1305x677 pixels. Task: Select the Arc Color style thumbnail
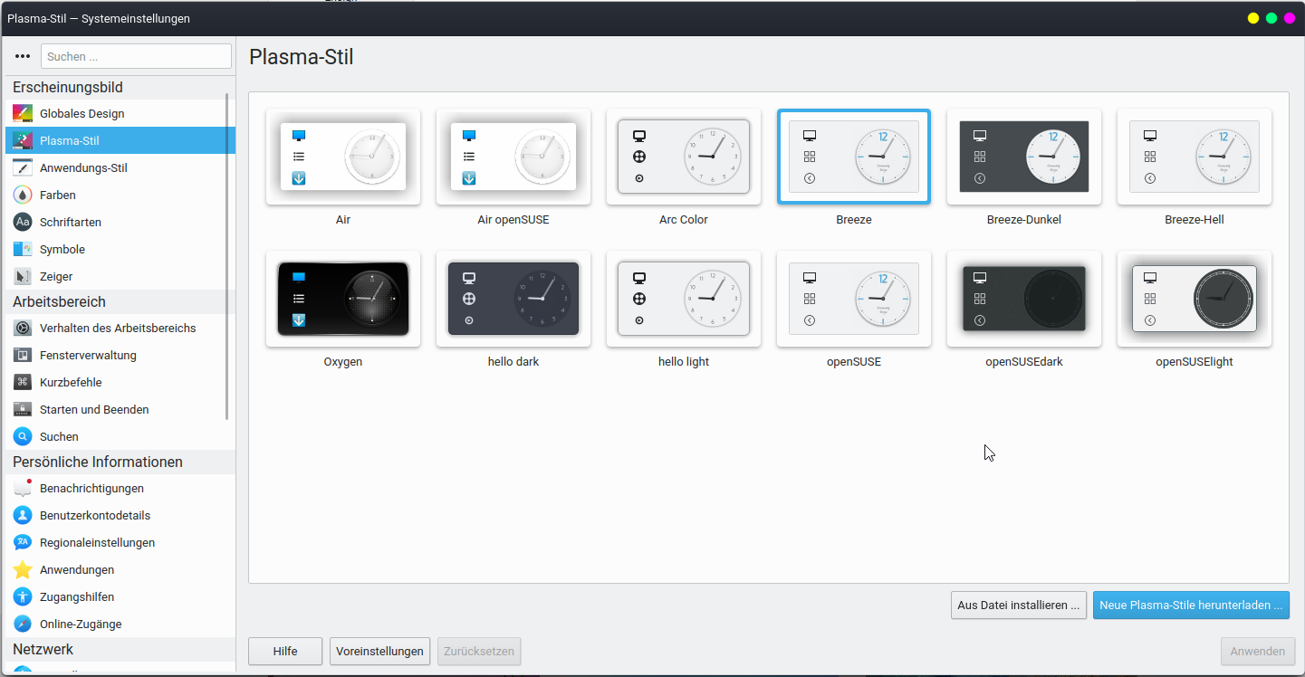pos(684,157)
